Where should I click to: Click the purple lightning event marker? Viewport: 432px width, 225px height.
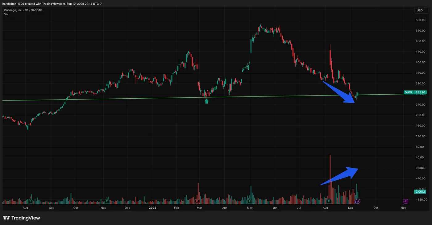(x=358, y=201)
